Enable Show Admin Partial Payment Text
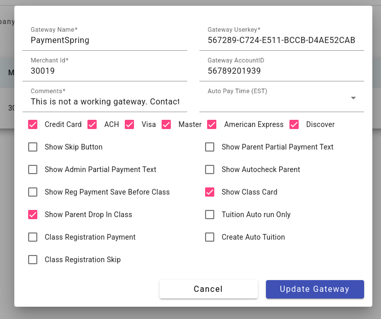381x319 pixels. pos(33,169)
